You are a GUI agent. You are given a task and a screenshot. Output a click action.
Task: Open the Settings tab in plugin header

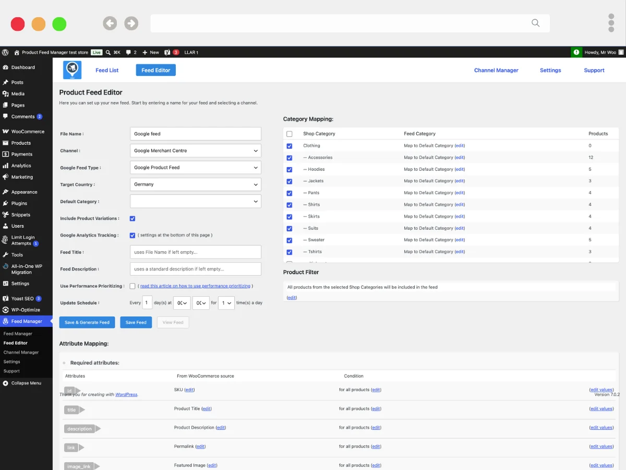(x=550, y=70)
